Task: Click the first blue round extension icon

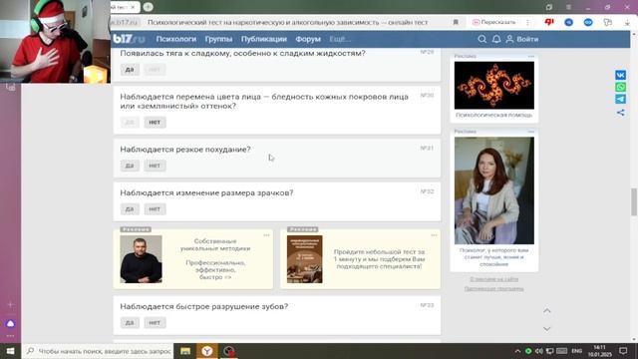Action: pos(569,22)
